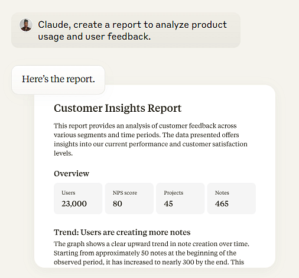This screenshot has width=299, height=278.
Task: Click the "Here's the report." reply bubble
Action: pos(58,80)
